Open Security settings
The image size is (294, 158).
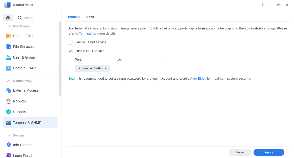[19, 112]
